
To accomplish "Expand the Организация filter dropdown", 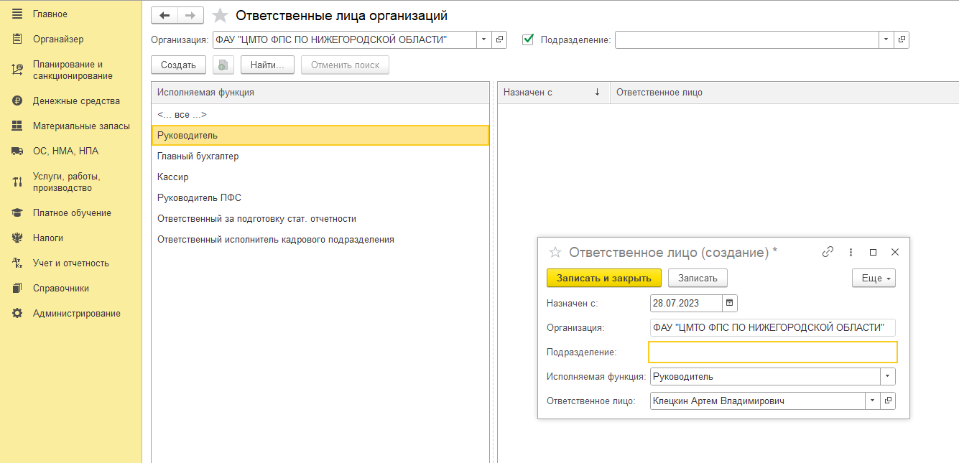I will coord(483,39).
